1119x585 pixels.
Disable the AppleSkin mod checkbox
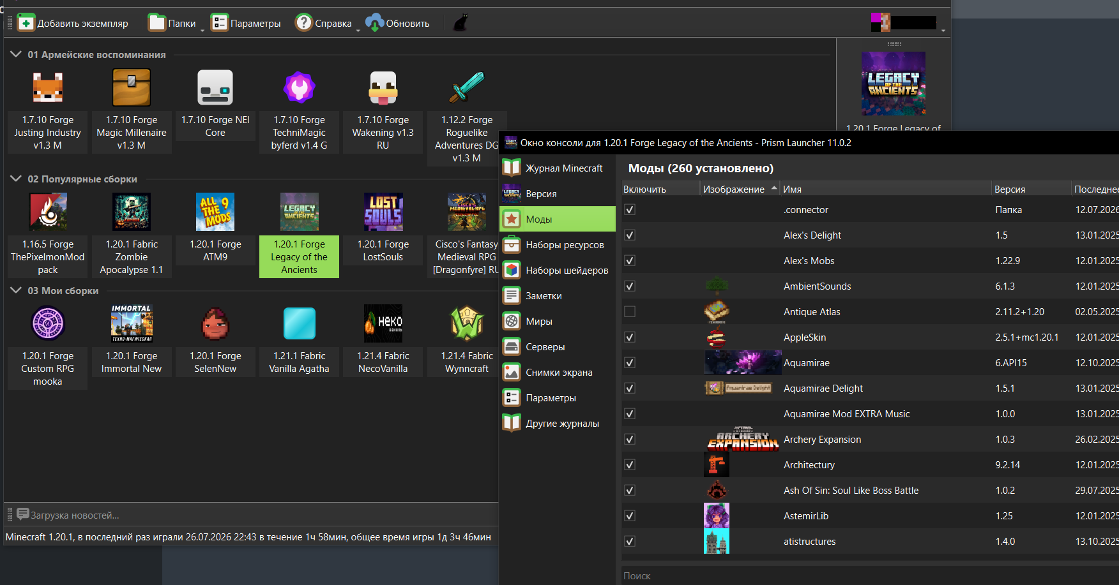pyautogui.click(x=630, y=337)
